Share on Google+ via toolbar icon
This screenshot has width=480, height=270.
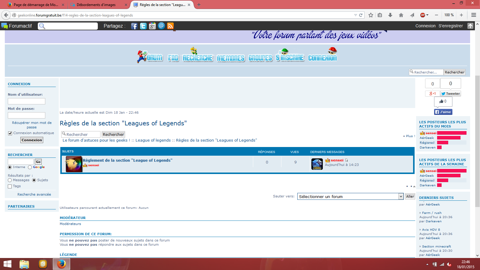point(152,26)
